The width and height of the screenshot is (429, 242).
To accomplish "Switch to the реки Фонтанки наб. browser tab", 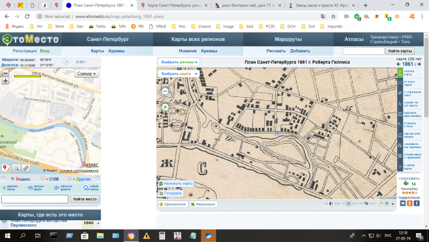I will pyautogui.click(x=248, y=5).
